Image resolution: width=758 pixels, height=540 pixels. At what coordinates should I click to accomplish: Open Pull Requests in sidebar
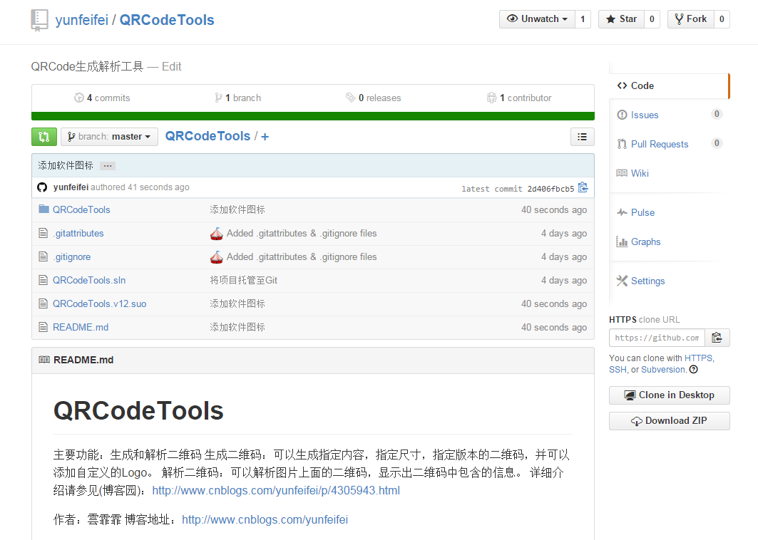click(669, 144)
